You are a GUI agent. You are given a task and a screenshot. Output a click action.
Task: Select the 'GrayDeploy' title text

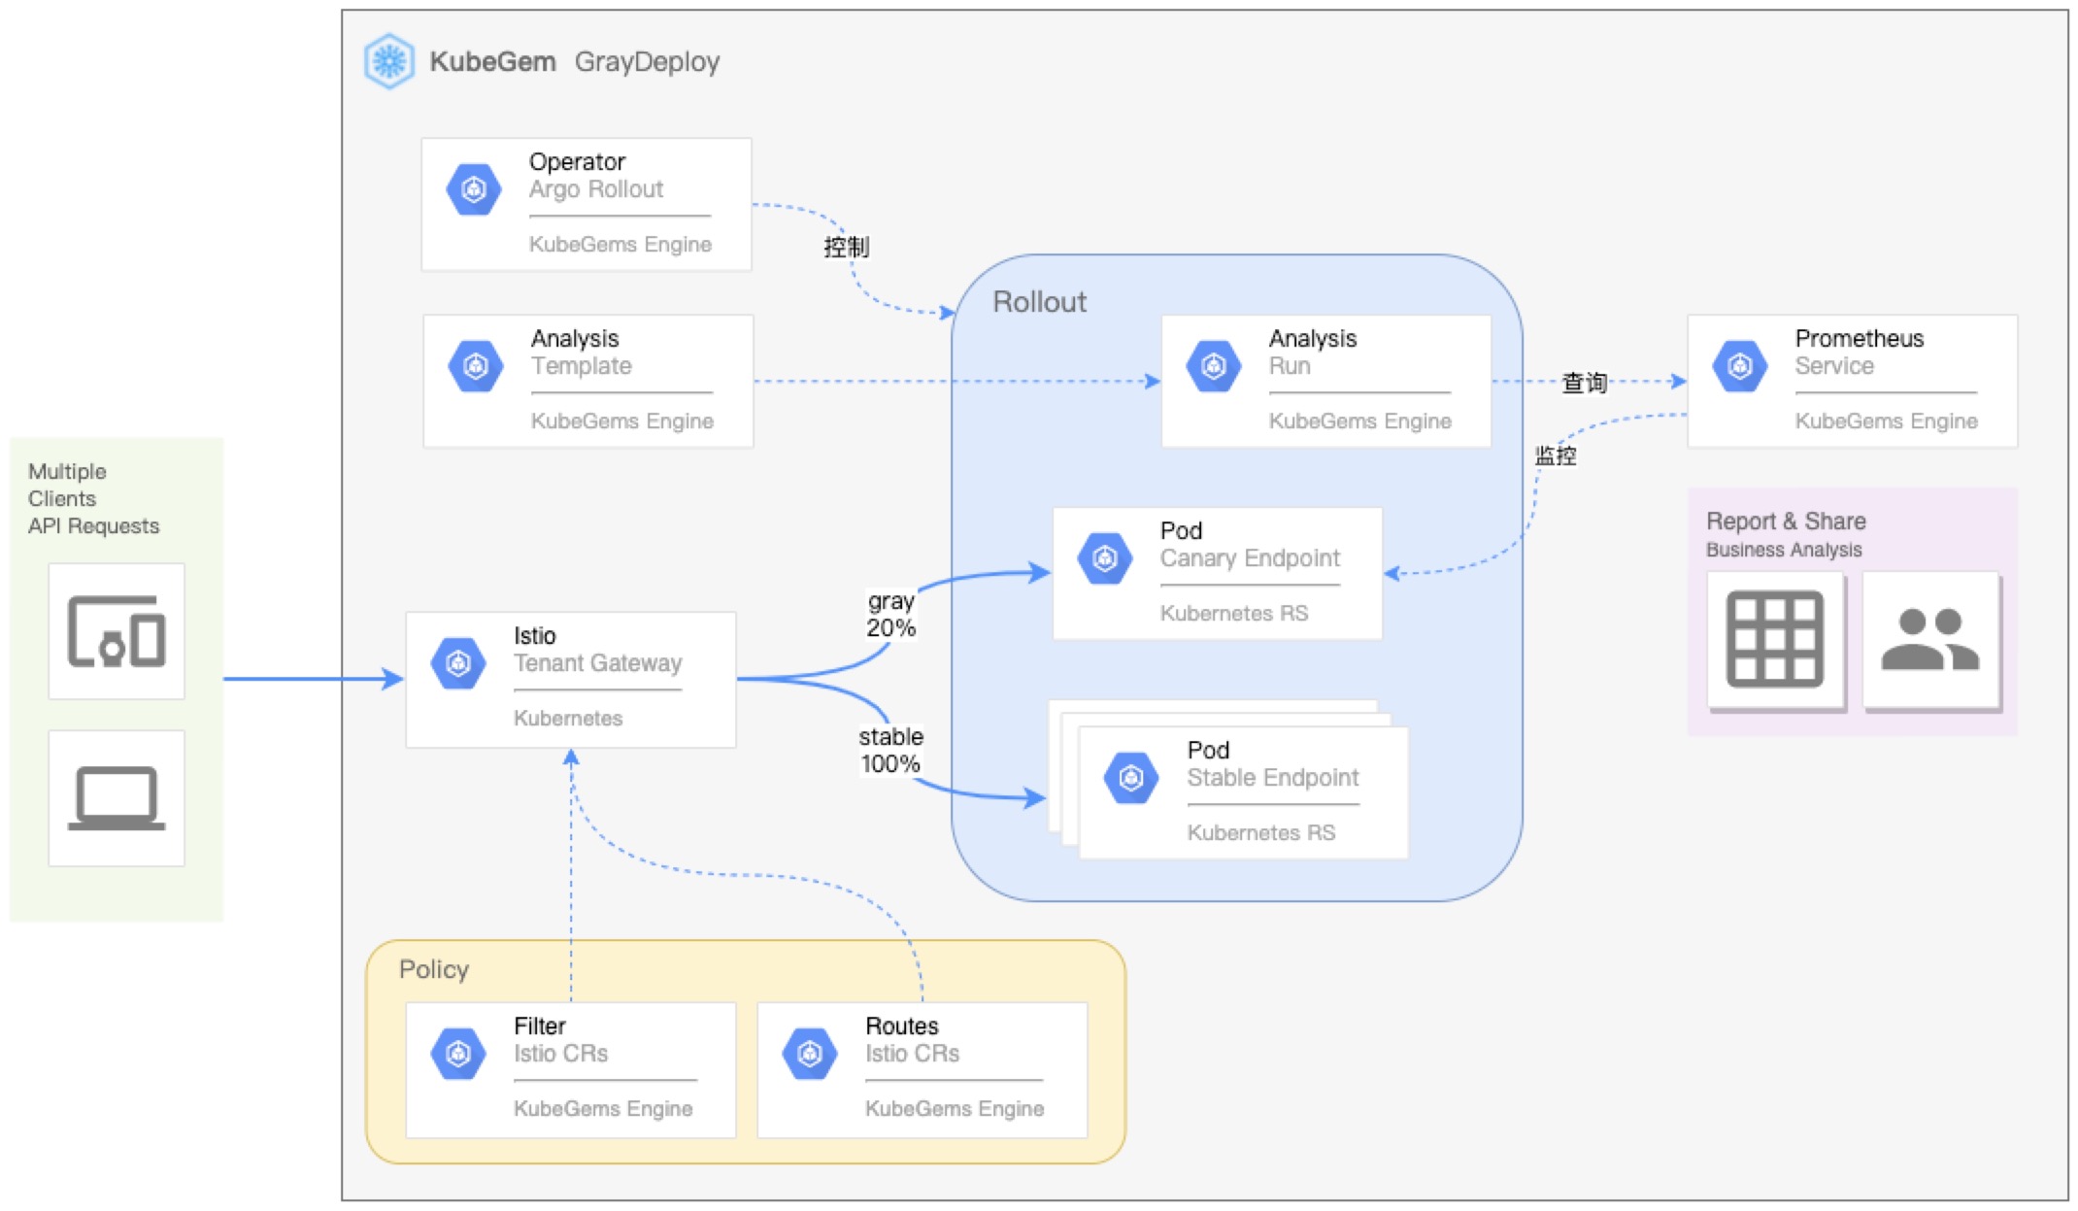pos(647,62)
